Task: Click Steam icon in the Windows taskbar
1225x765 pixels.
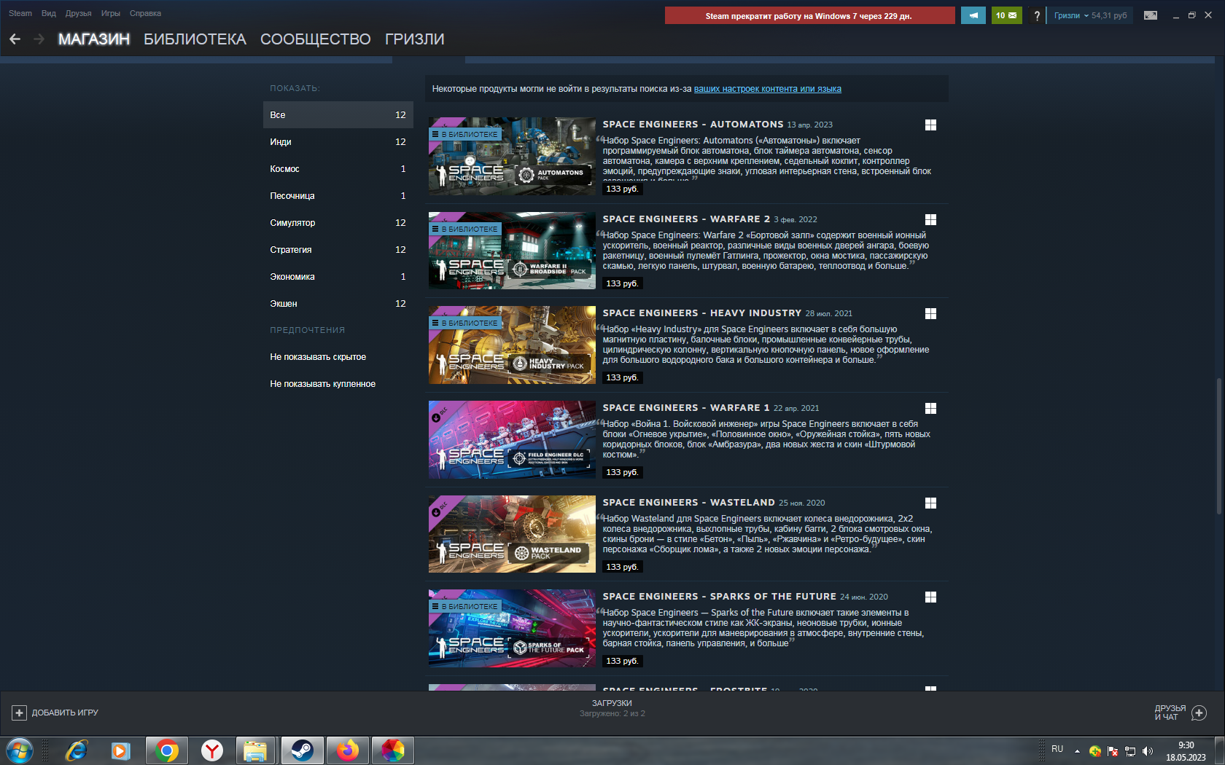Action: [x=302, y=750]
